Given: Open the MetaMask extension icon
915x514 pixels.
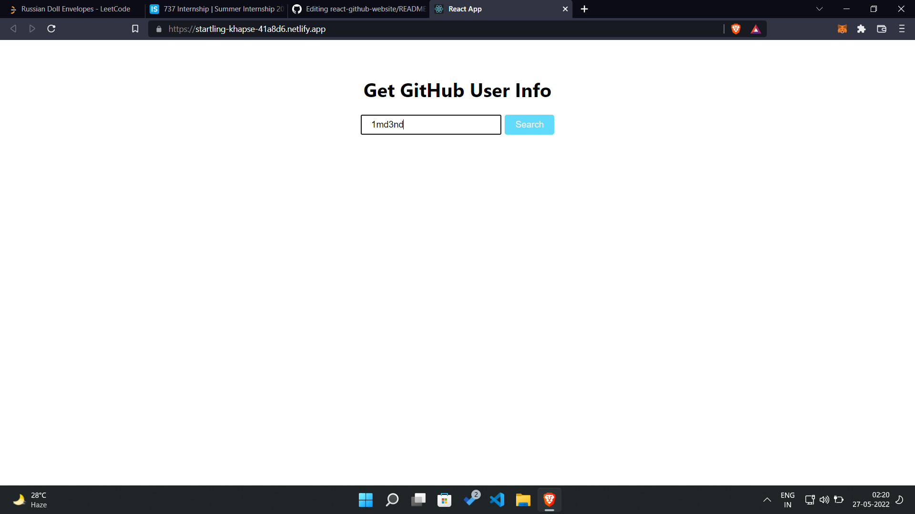Looking at the screenshot, I should pyautogui.click(x=842, y=29).
